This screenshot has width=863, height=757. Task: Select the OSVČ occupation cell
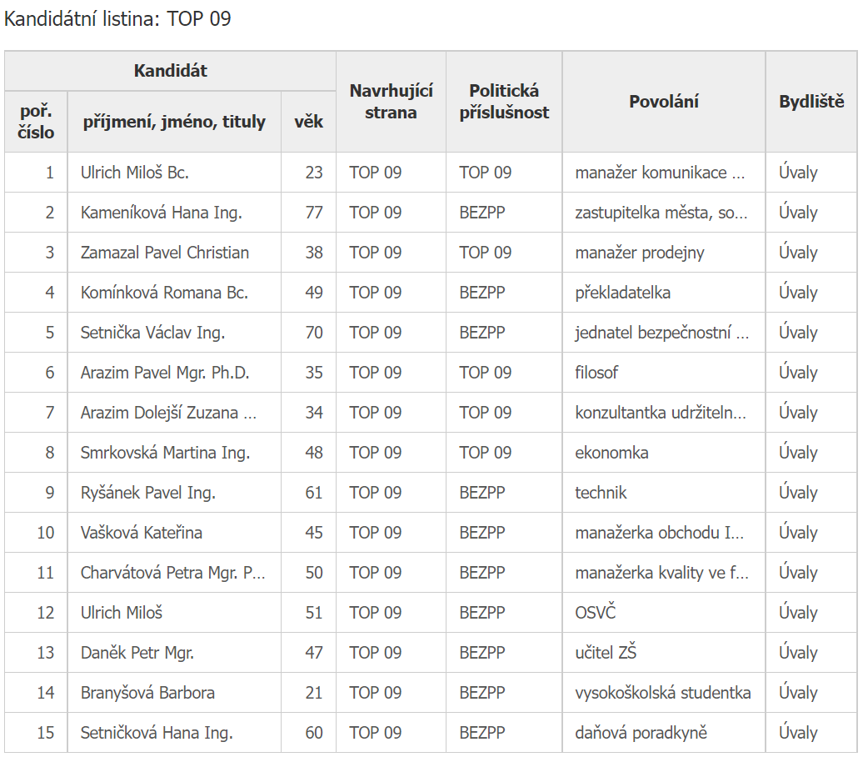click(x=596, y=612)
